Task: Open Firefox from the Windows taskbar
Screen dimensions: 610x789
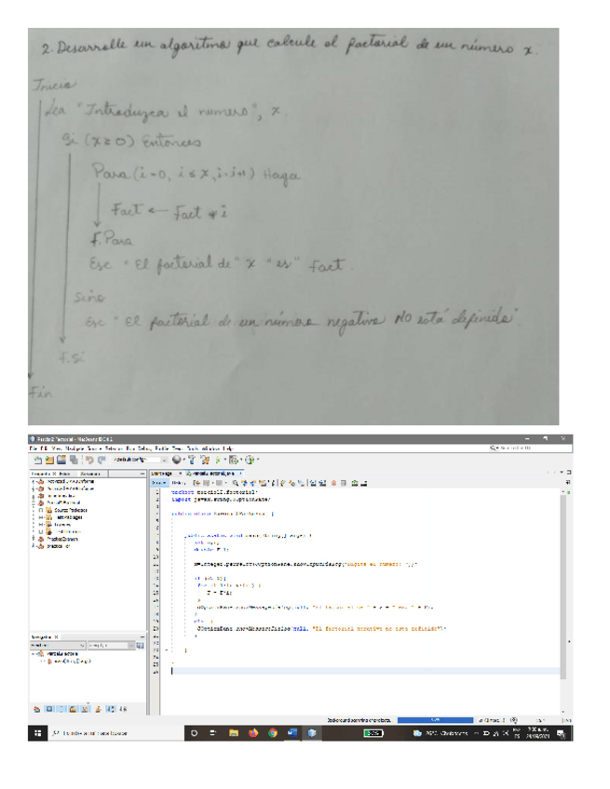Action: 252,733
